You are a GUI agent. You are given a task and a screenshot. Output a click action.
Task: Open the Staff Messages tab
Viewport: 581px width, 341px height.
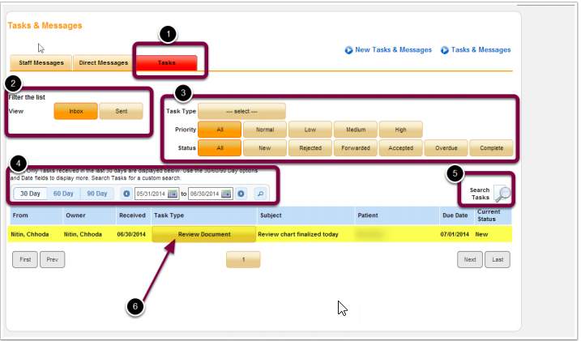click(41, 63)
